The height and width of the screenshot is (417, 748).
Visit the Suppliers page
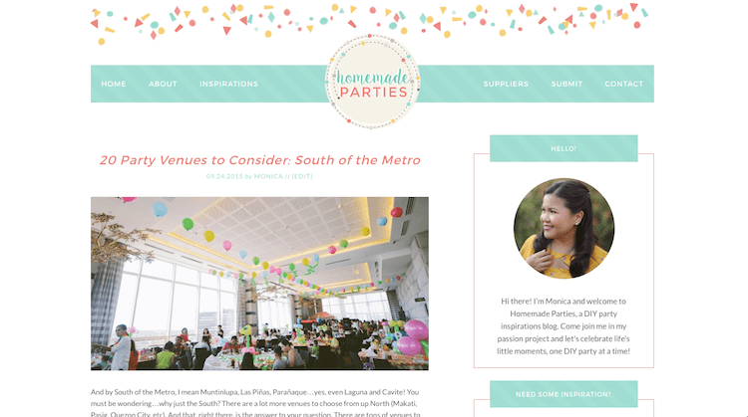[x=506, y=84]
